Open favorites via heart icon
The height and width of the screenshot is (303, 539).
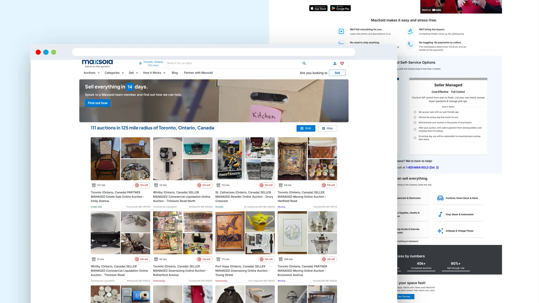342,63
